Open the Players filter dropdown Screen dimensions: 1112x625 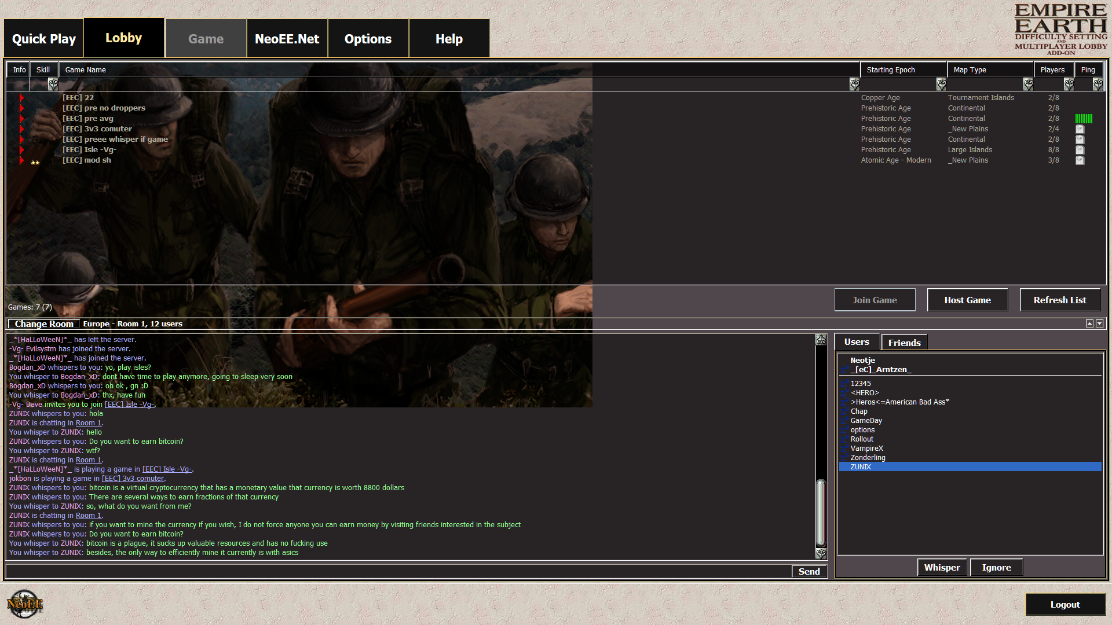[x=1069, y=84]
